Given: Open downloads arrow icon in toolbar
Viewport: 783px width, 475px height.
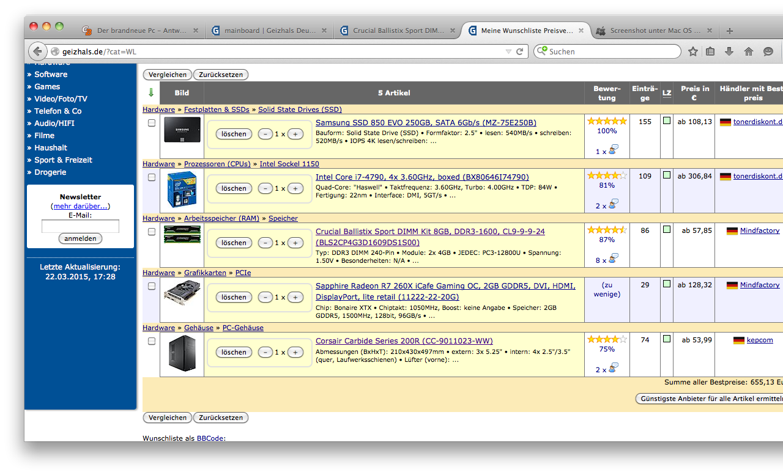Looking at the screenshot, I should (729, 52).
